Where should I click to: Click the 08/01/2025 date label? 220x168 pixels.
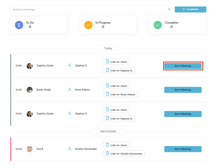tap(108, 132)
